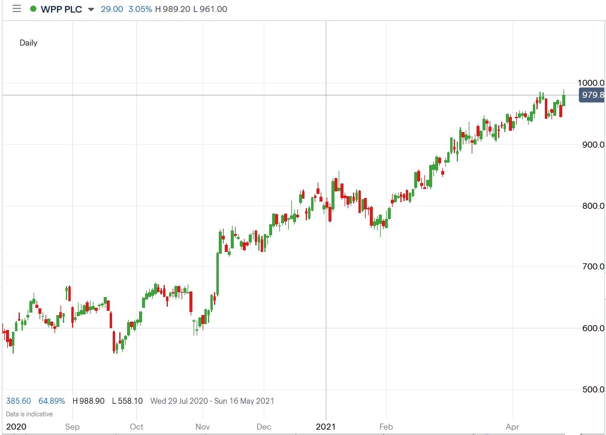Click the 2021 label on time axis
The image size is (606, 435).
tap(326, 427)
